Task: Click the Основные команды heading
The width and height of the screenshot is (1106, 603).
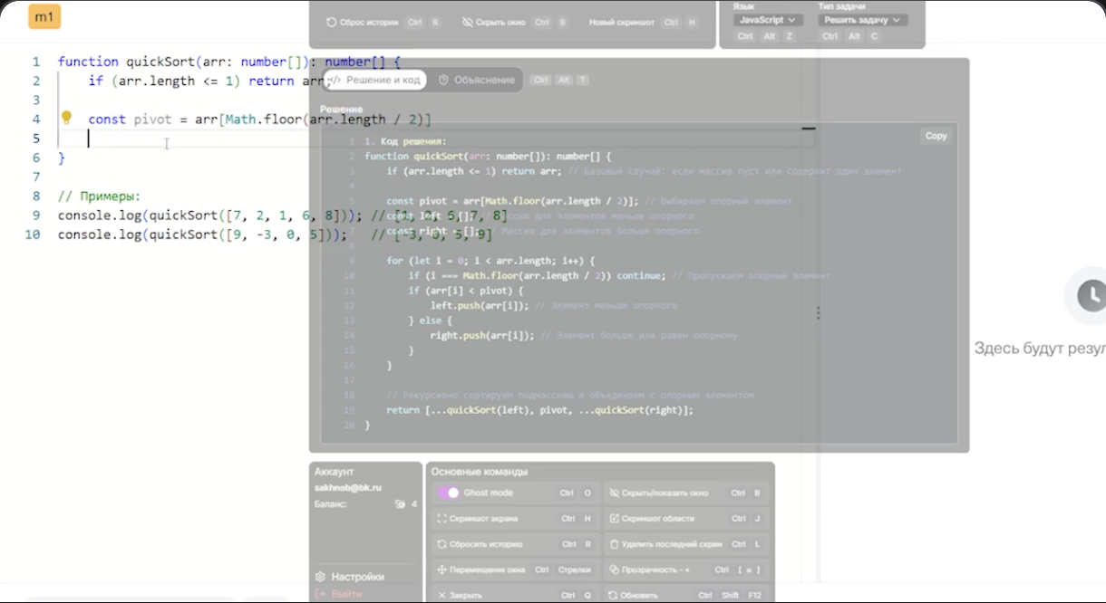Action: point(480,472)
